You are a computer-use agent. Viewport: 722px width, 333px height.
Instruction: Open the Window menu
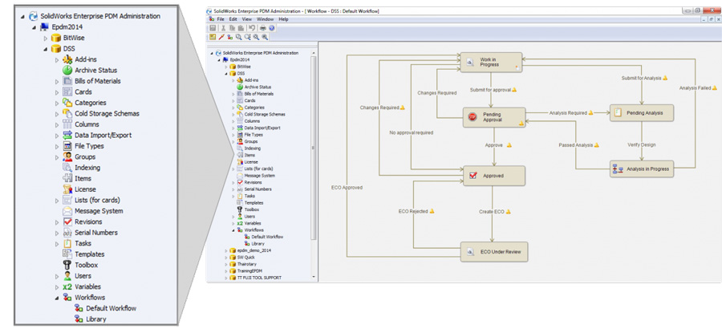(266, 19)
